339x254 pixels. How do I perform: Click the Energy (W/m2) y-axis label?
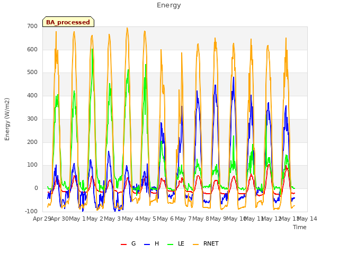(x=7, y=119)
